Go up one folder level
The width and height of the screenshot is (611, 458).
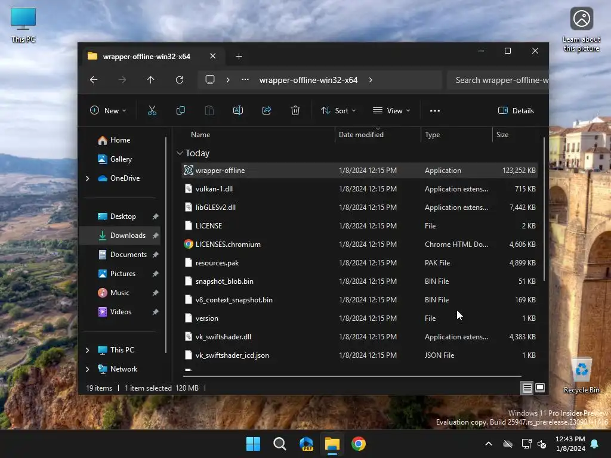tap(151, 80)
